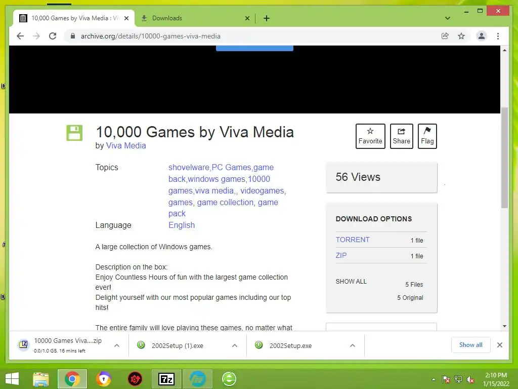Click the muted volume tray icon
Viewport: 518px width, 389px height.
point(470,379)
